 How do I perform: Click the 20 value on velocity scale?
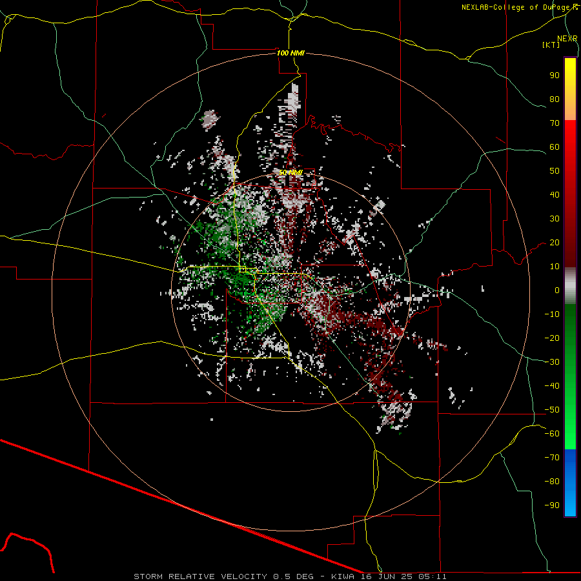pos(555,242)
